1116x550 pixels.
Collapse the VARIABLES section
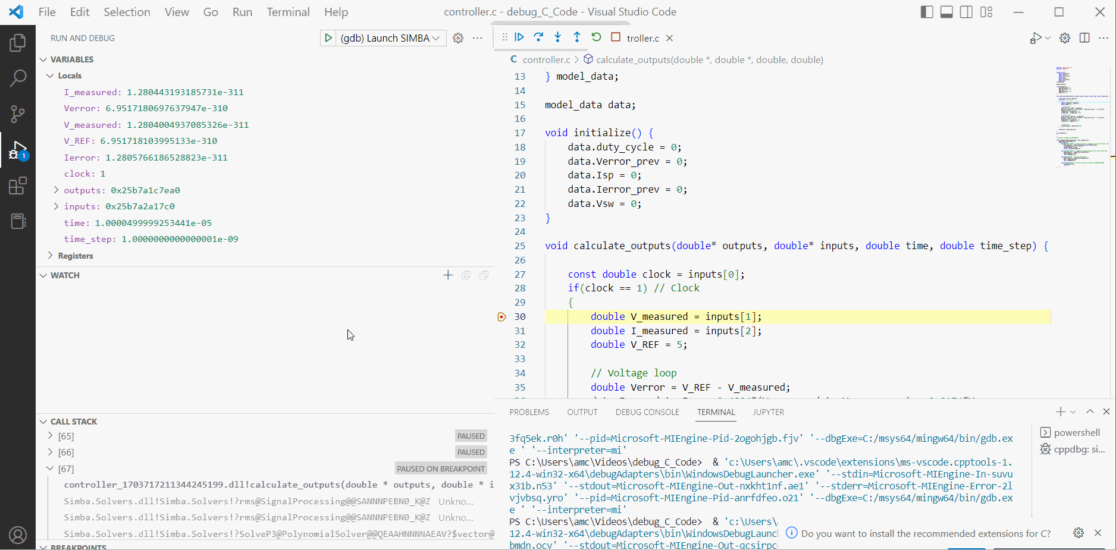43,59
